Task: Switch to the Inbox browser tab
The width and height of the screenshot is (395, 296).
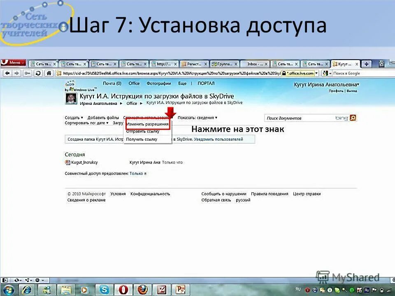Action: pyautogui.click(x=253, y=64)
